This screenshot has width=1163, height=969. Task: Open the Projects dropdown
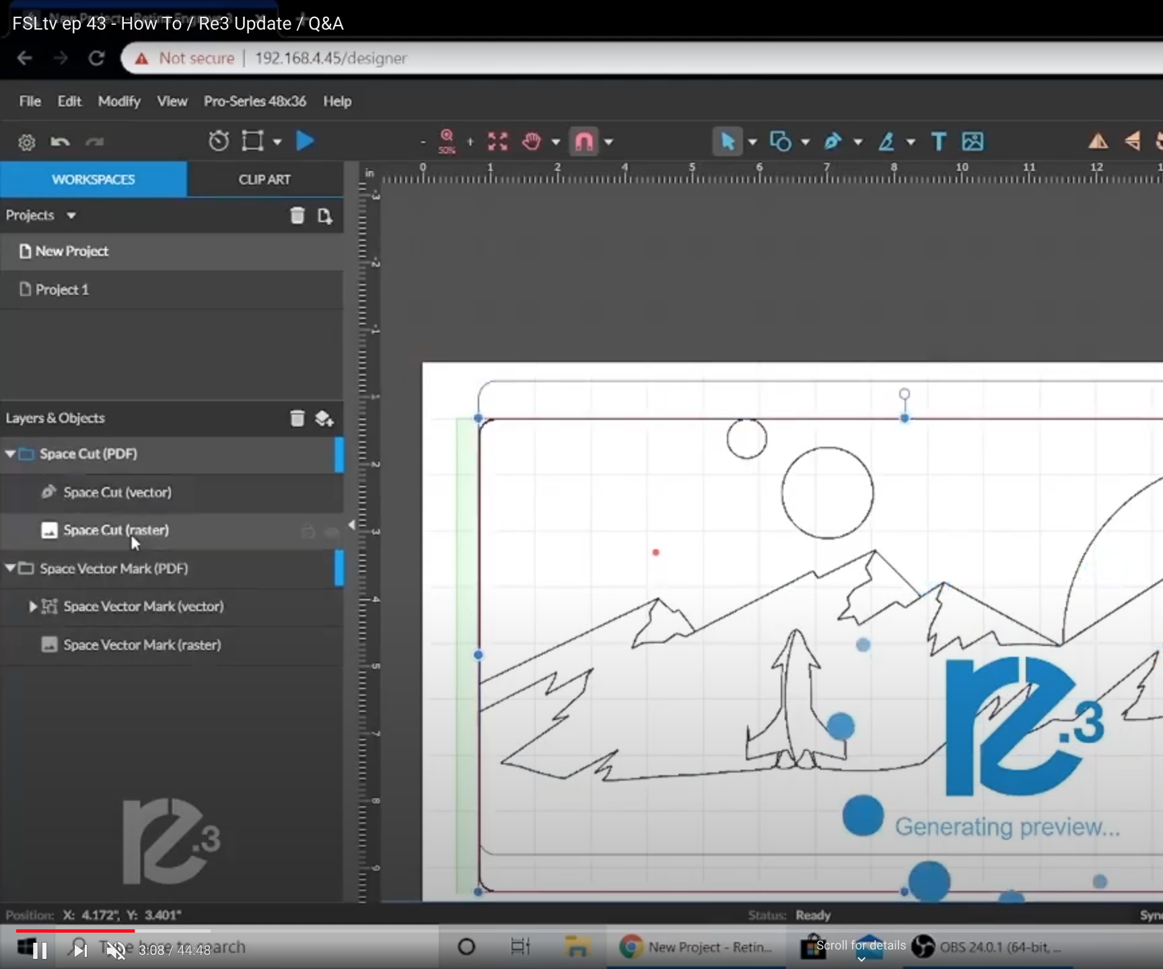point(71,215)
